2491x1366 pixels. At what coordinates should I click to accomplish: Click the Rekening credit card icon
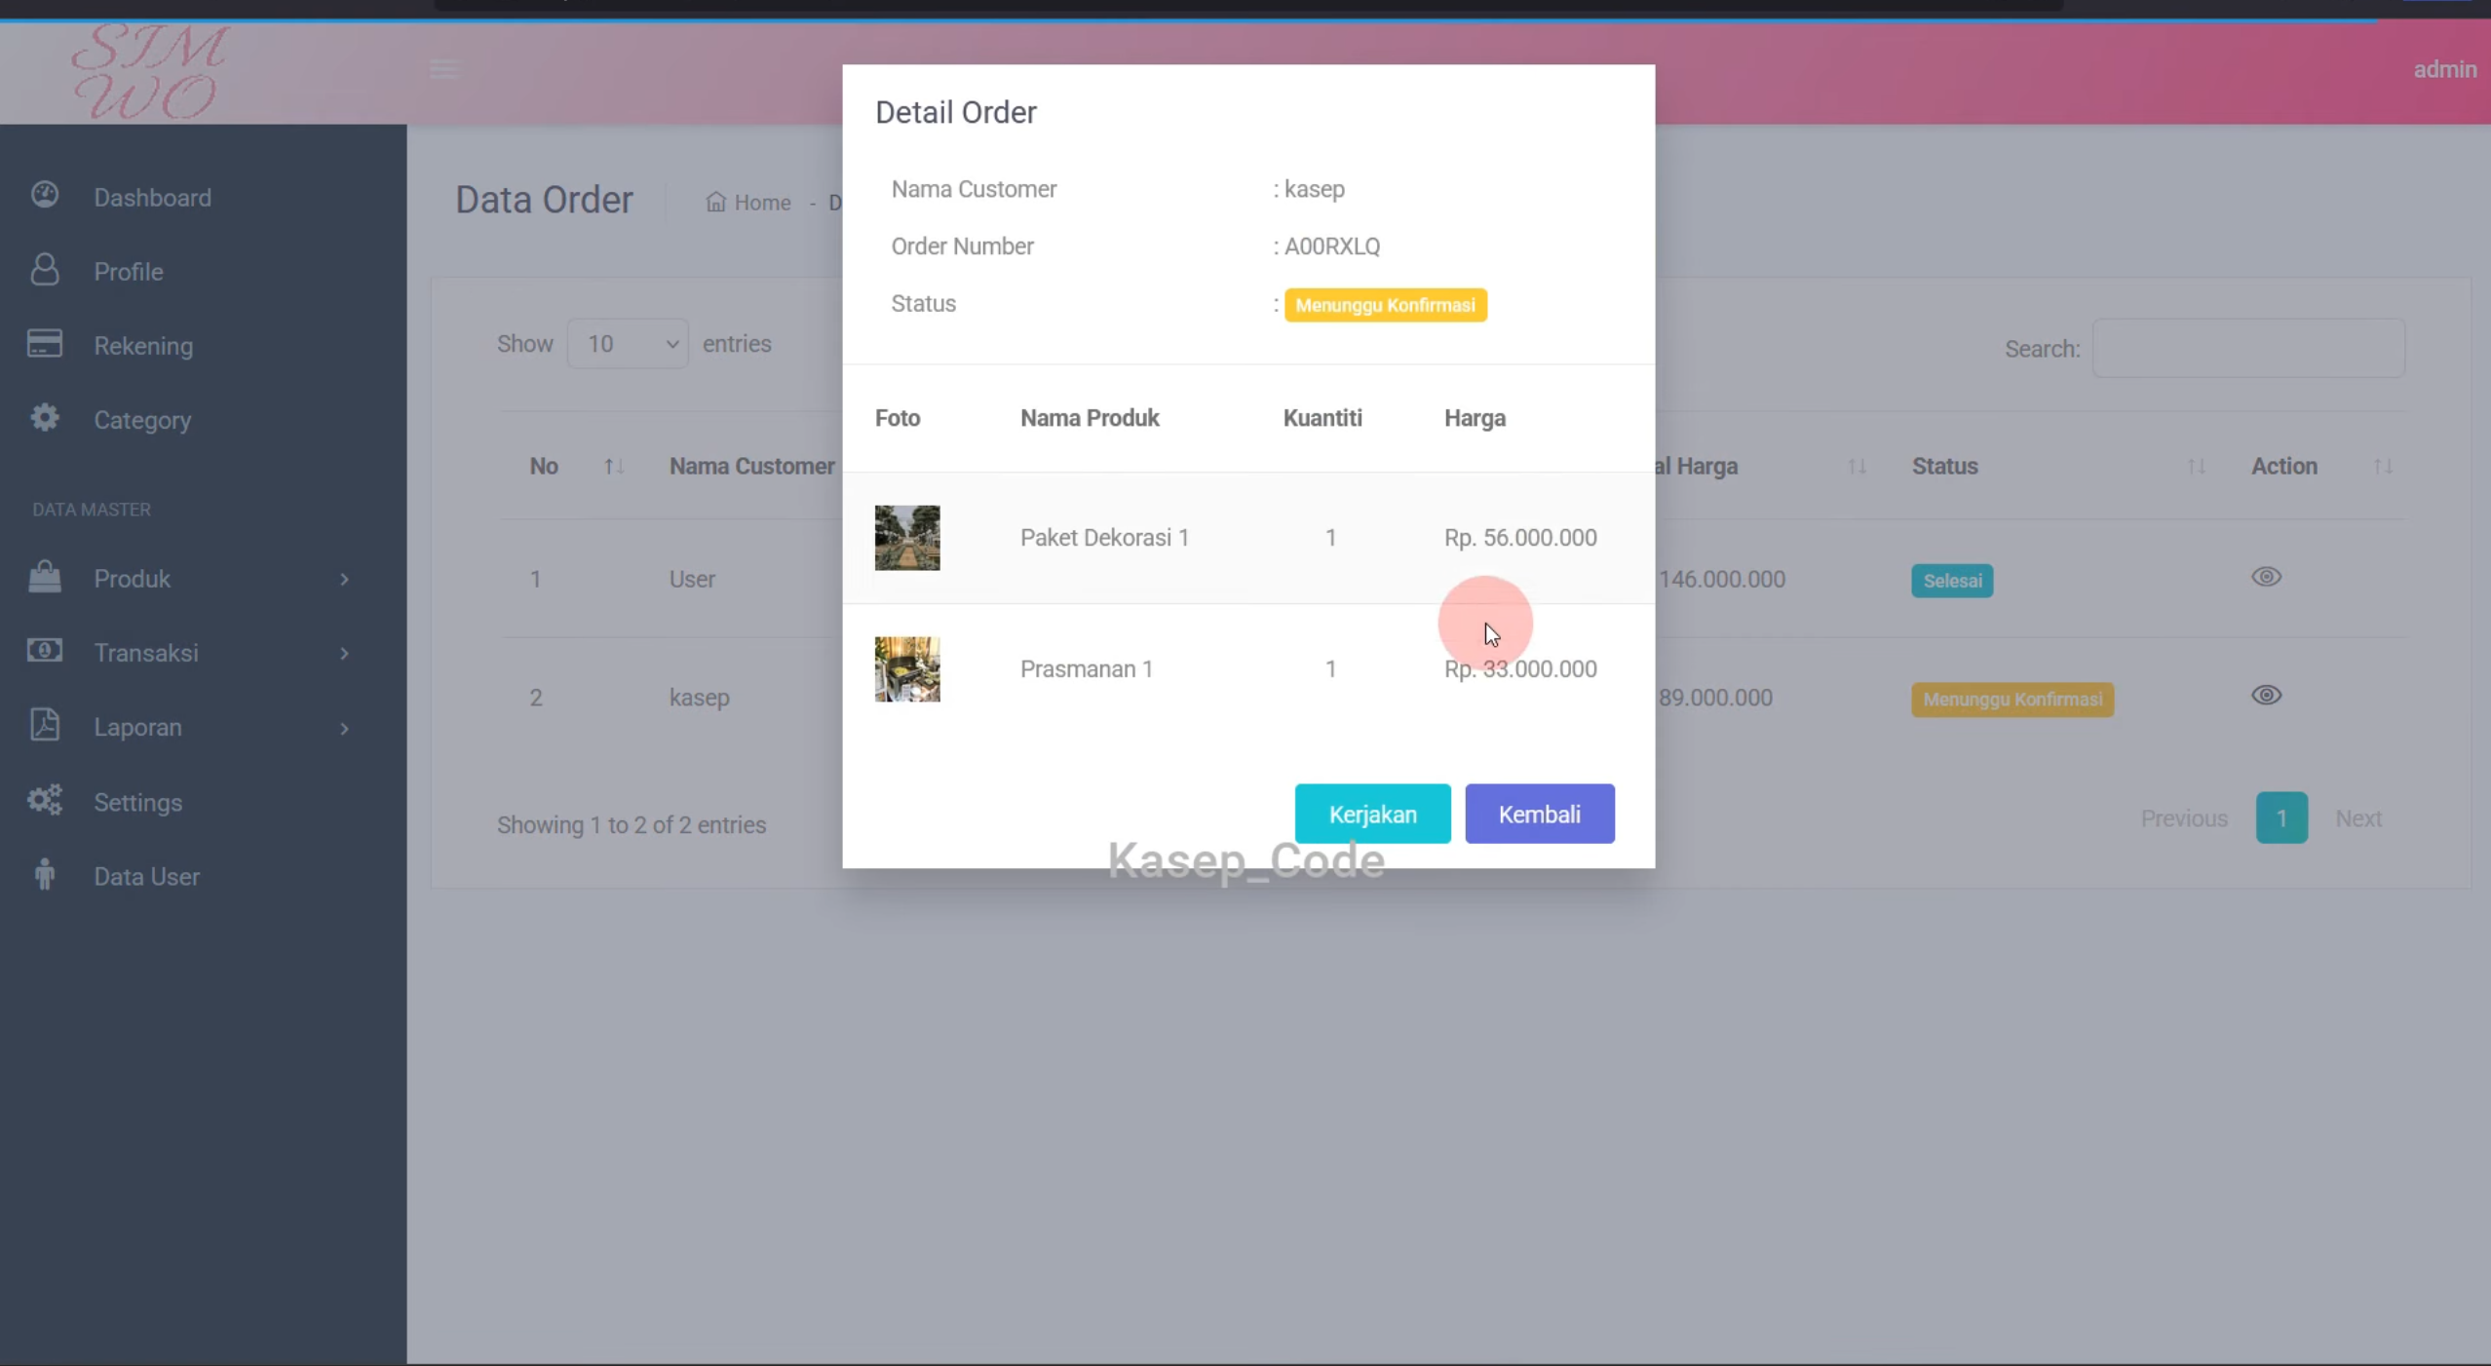point(45,343)
